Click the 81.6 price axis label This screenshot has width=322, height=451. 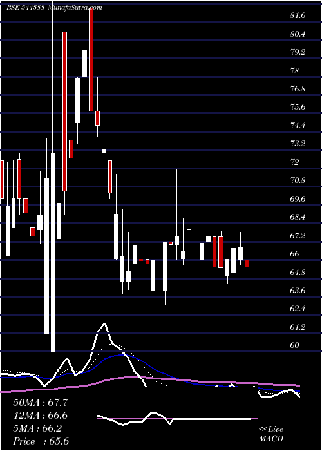[x=298, y=15]
